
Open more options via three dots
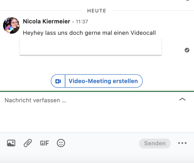[182, 143]
